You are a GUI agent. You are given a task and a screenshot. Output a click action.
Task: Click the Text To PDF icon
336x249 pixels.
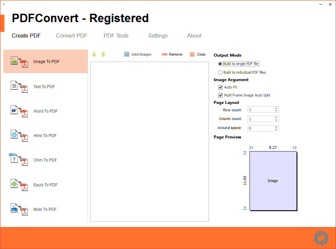[x=19, y=87]
